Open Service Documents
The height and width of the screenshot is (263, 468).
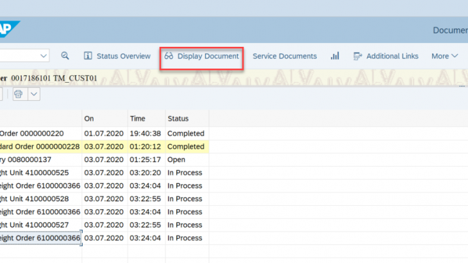285,56
